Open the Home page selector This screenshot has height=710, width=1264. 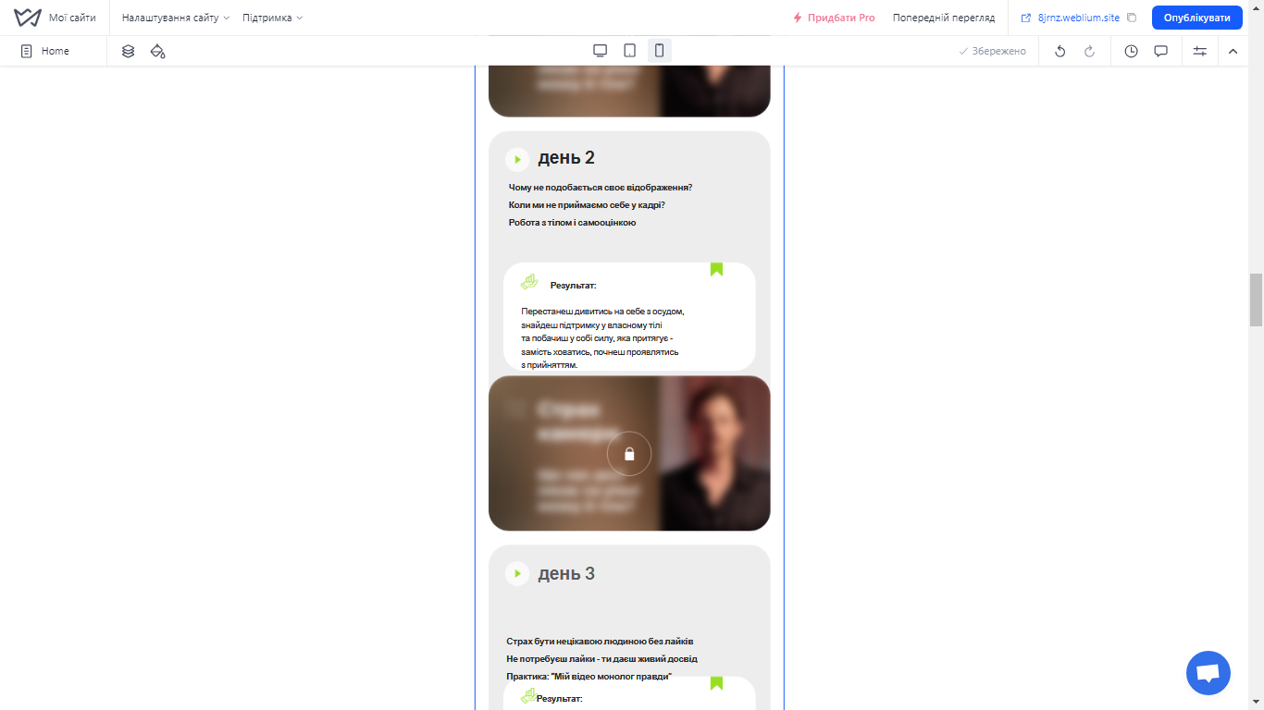point(45,51)
